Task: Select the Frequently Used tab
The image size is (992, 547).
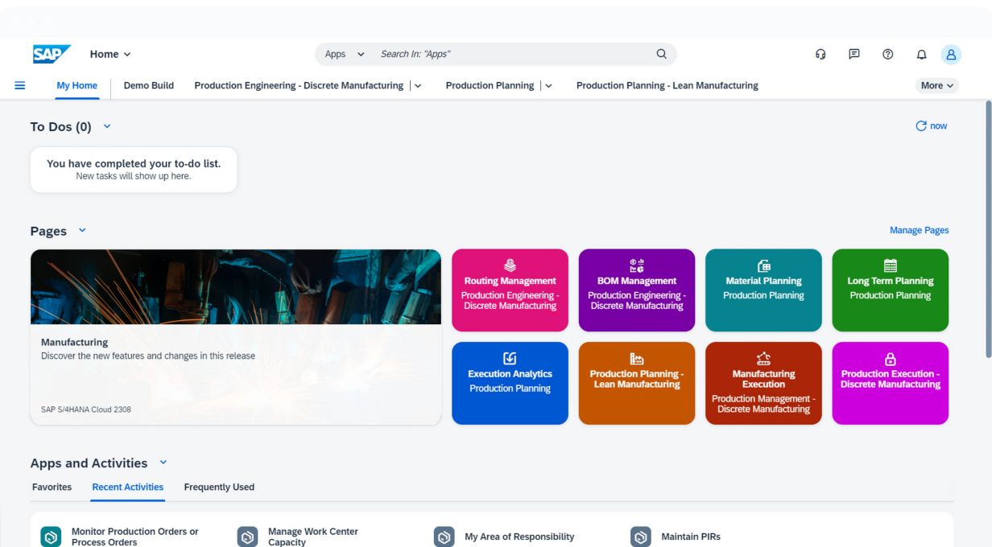Action: [219, 487]
